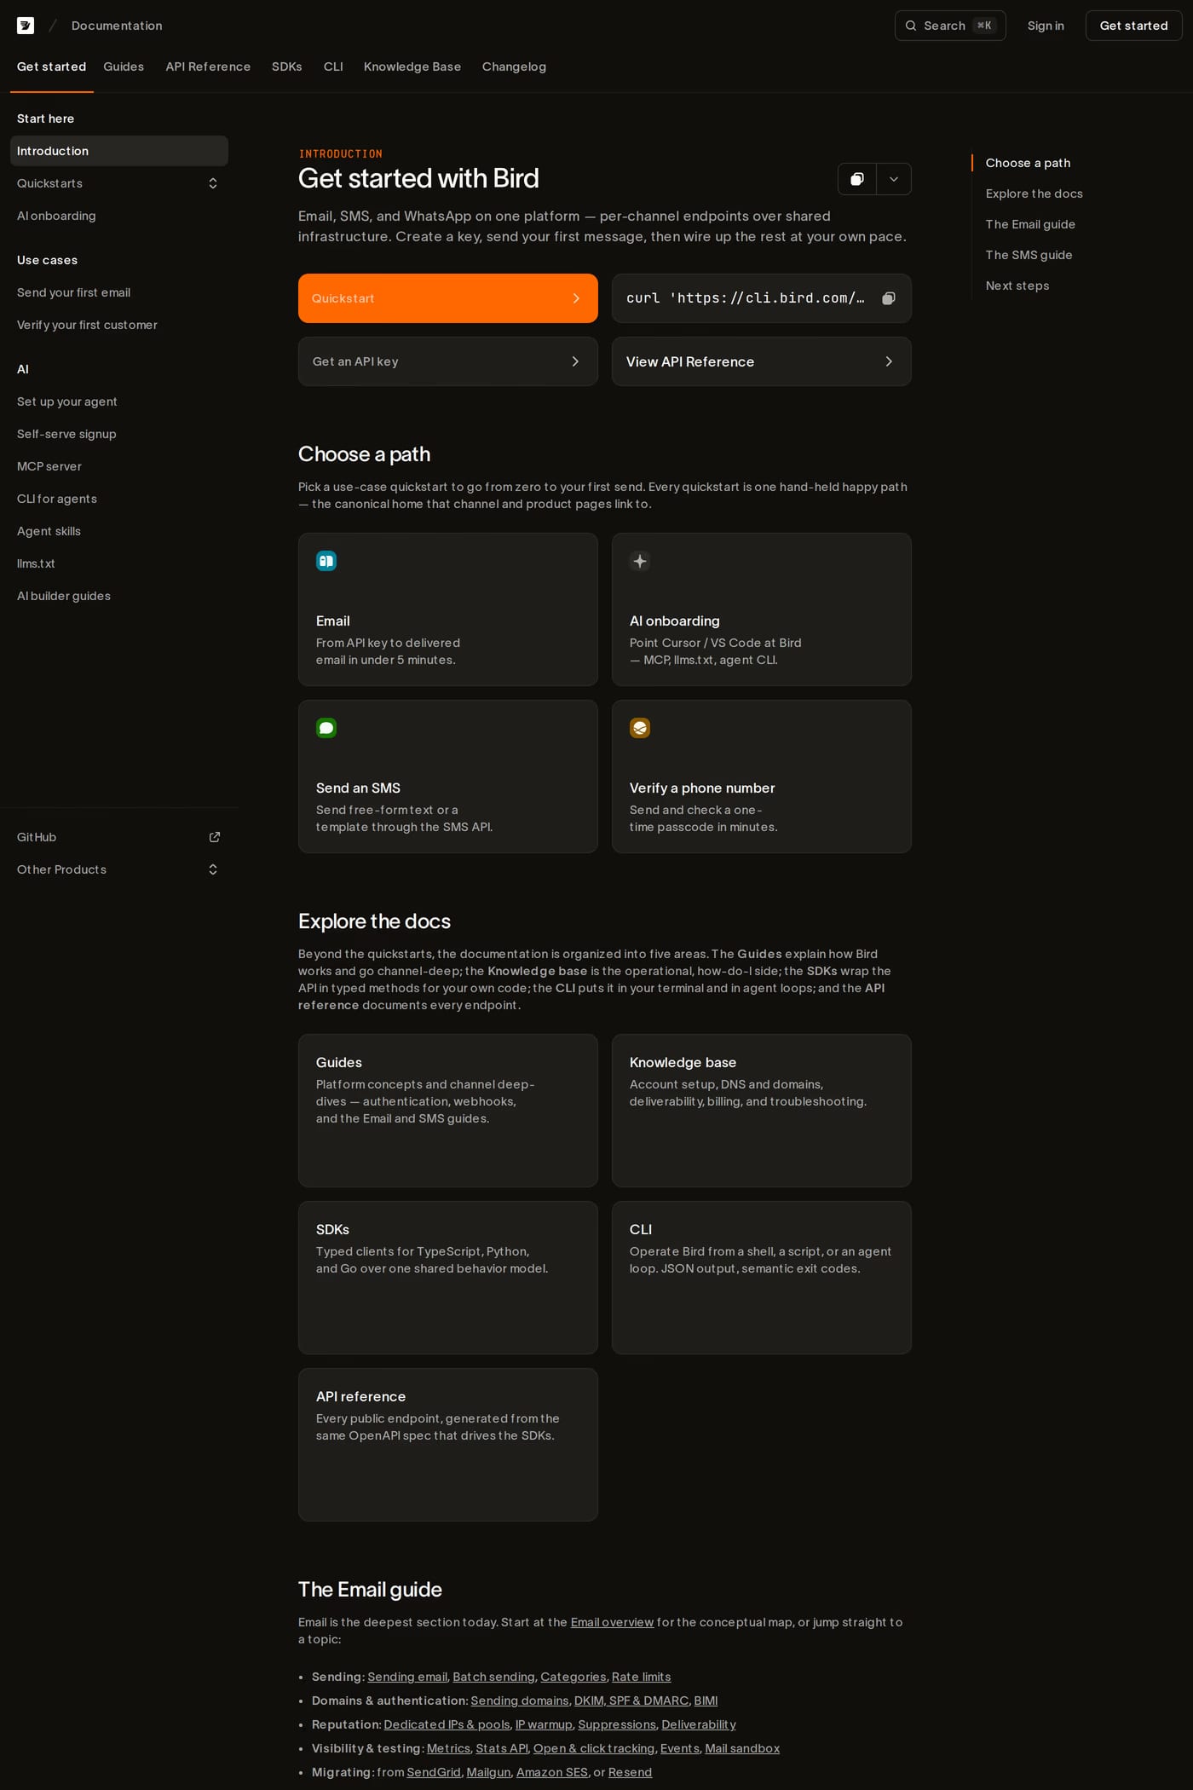The width and height of the screenshot is (1193, 1790).
Task: Jump to The Email guide section
Action: (1030, 224)
